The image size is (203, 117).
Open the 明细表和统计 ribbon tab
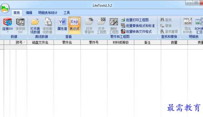(48, 13)
